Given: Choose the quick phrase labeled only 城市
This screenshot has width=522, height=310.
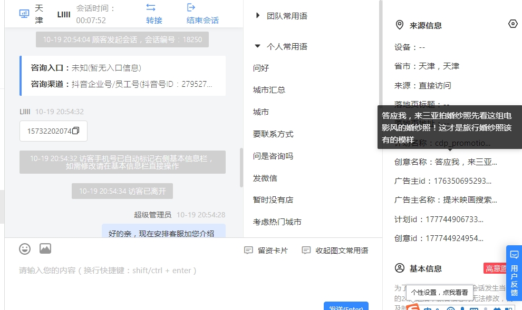Looking at the screenshot, I should (x=261, y=112).
